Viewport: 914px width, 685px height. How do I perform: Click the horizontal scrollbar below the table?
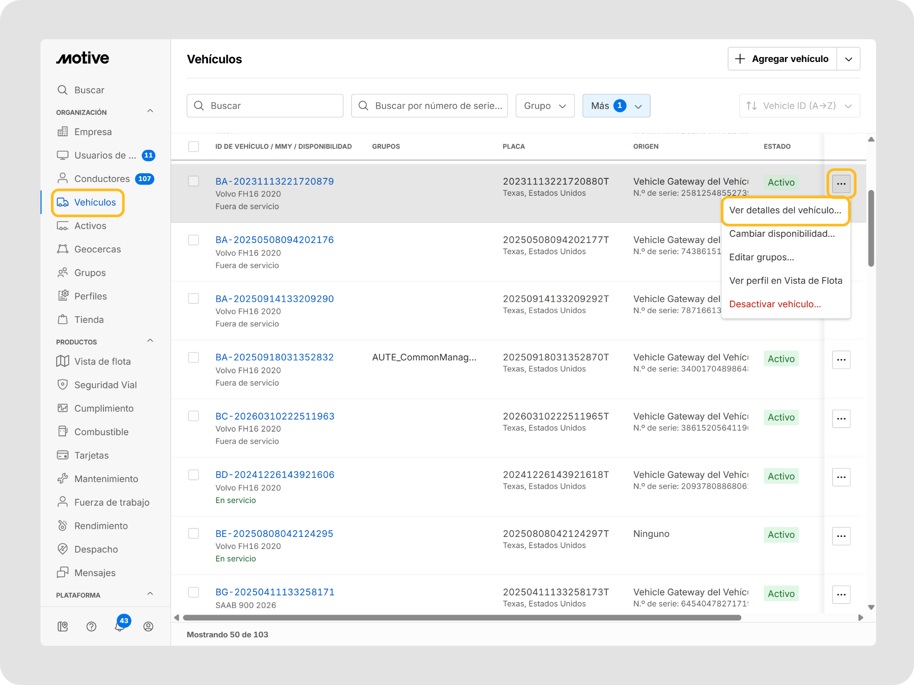462,618
